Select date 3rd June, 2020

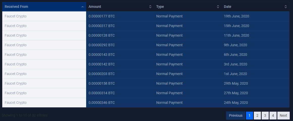pyautogui.click(x=235, y=64)
